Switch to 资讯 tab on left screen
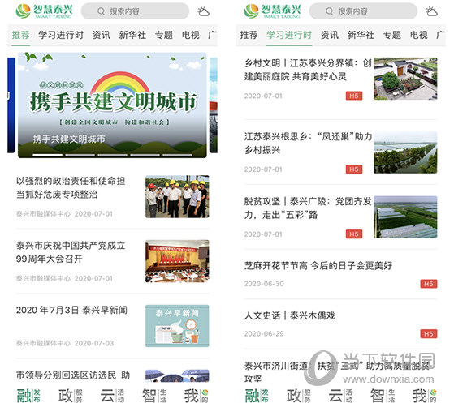The height and width of the screenshot is (403, 454). pyautogui.click(x=102, y=35)
